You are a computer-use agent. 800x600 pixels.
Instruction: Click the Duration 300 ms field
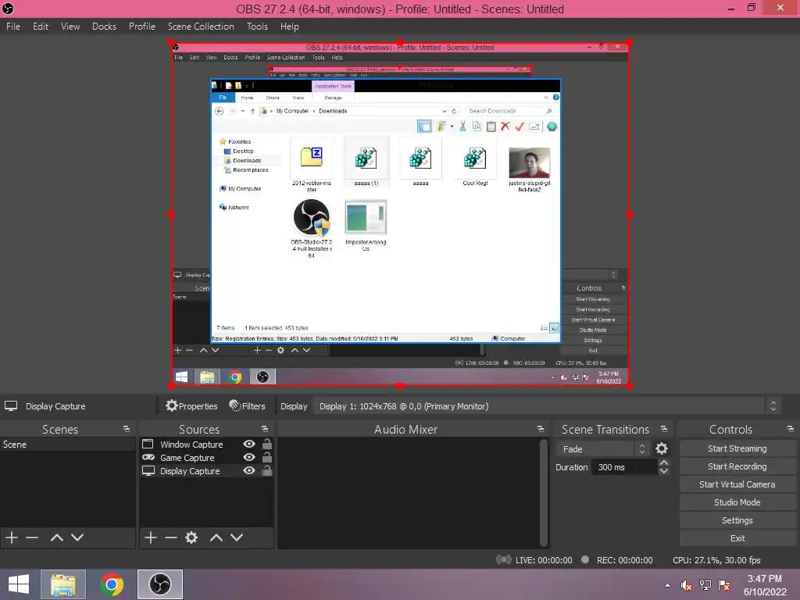[624, 467]
